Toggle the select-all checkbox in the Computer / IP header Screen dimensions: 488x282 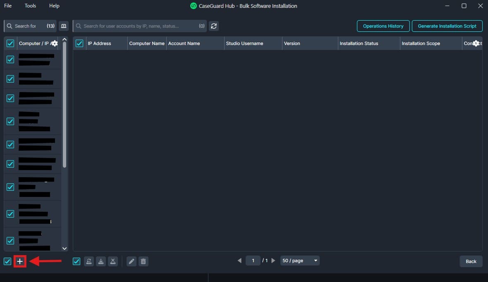(10, 43)
